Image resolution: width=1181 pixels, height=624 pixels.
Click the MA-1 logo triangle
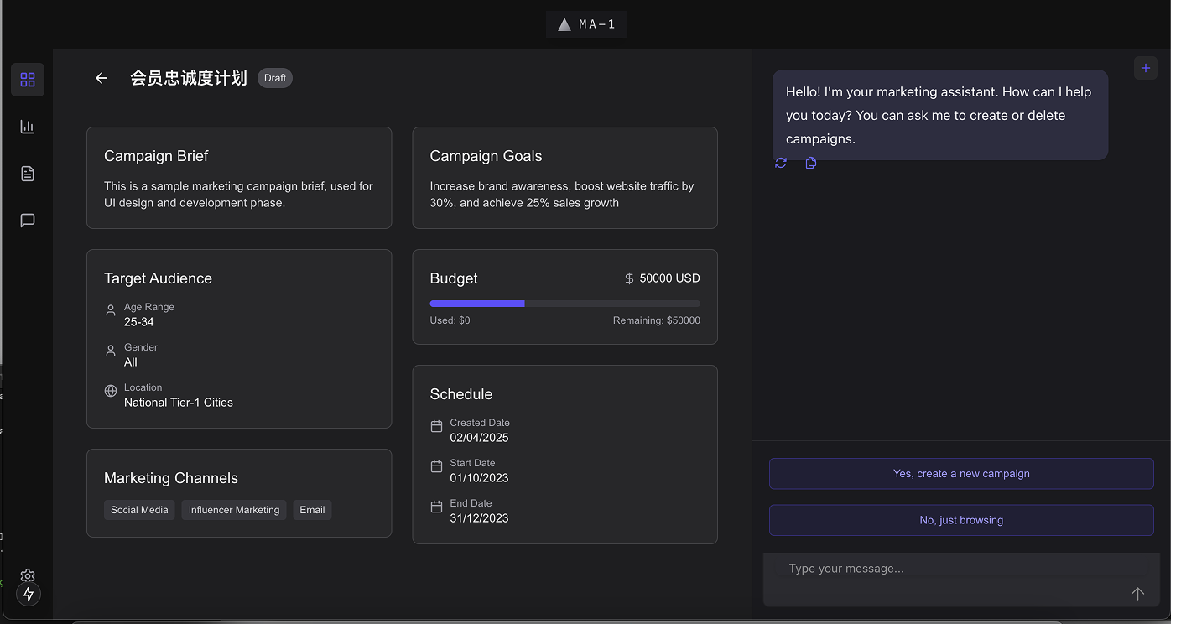(564, 24)
